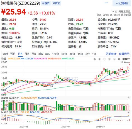Open the three-dot more options menu
Image resolution: width=132 pixels, height=129 pixels.
(106, 3)
